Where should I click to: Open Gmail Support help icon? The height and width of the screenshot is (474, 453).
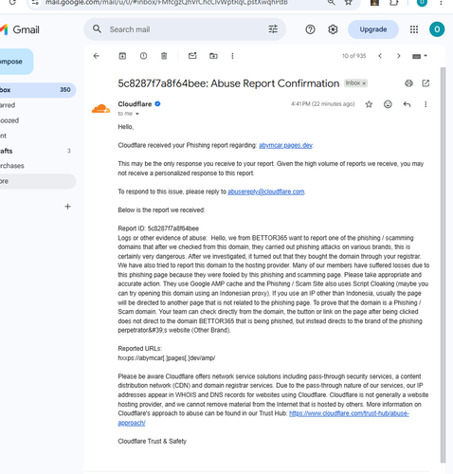coord(310,29)
